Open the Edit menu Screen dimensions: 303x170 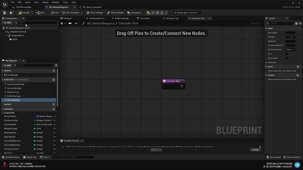pos(19,2)
